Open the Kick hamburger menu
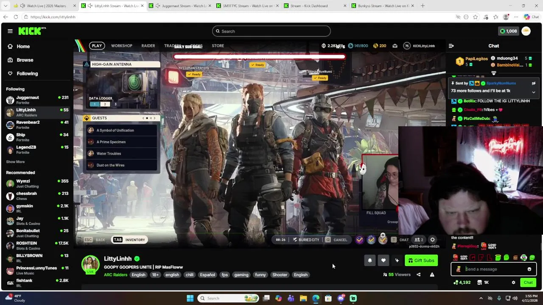This screenshot has width=543, height=305. click(x=10, y=31)
